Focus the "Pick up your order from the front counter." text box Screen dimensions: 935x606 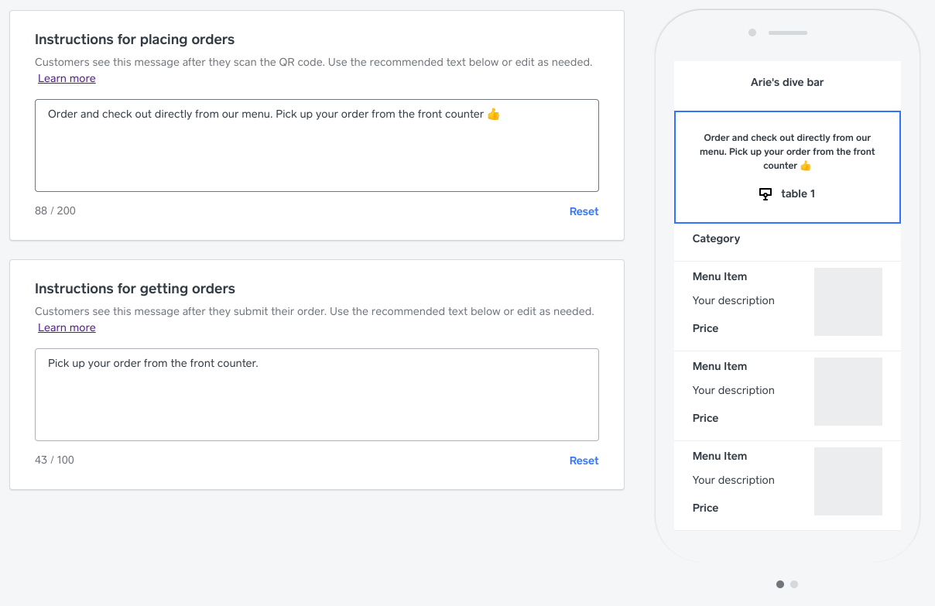click(x=317, y=395)
